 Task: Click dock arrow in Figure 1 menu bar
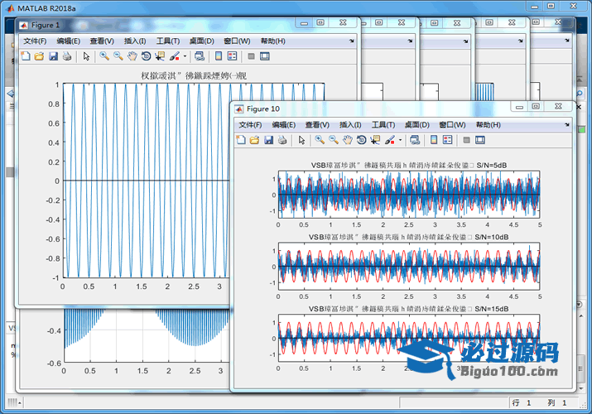(352, 41)
